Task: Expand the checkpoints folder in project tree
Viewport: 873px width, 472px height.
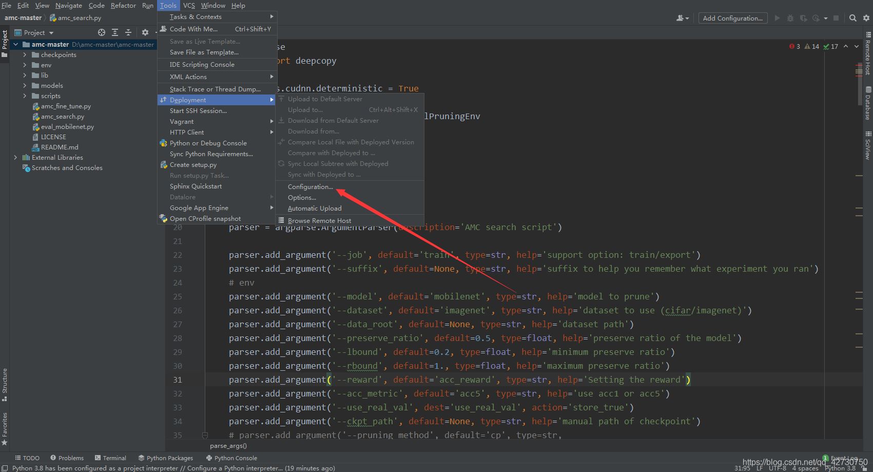Action: tap(25, 55)
